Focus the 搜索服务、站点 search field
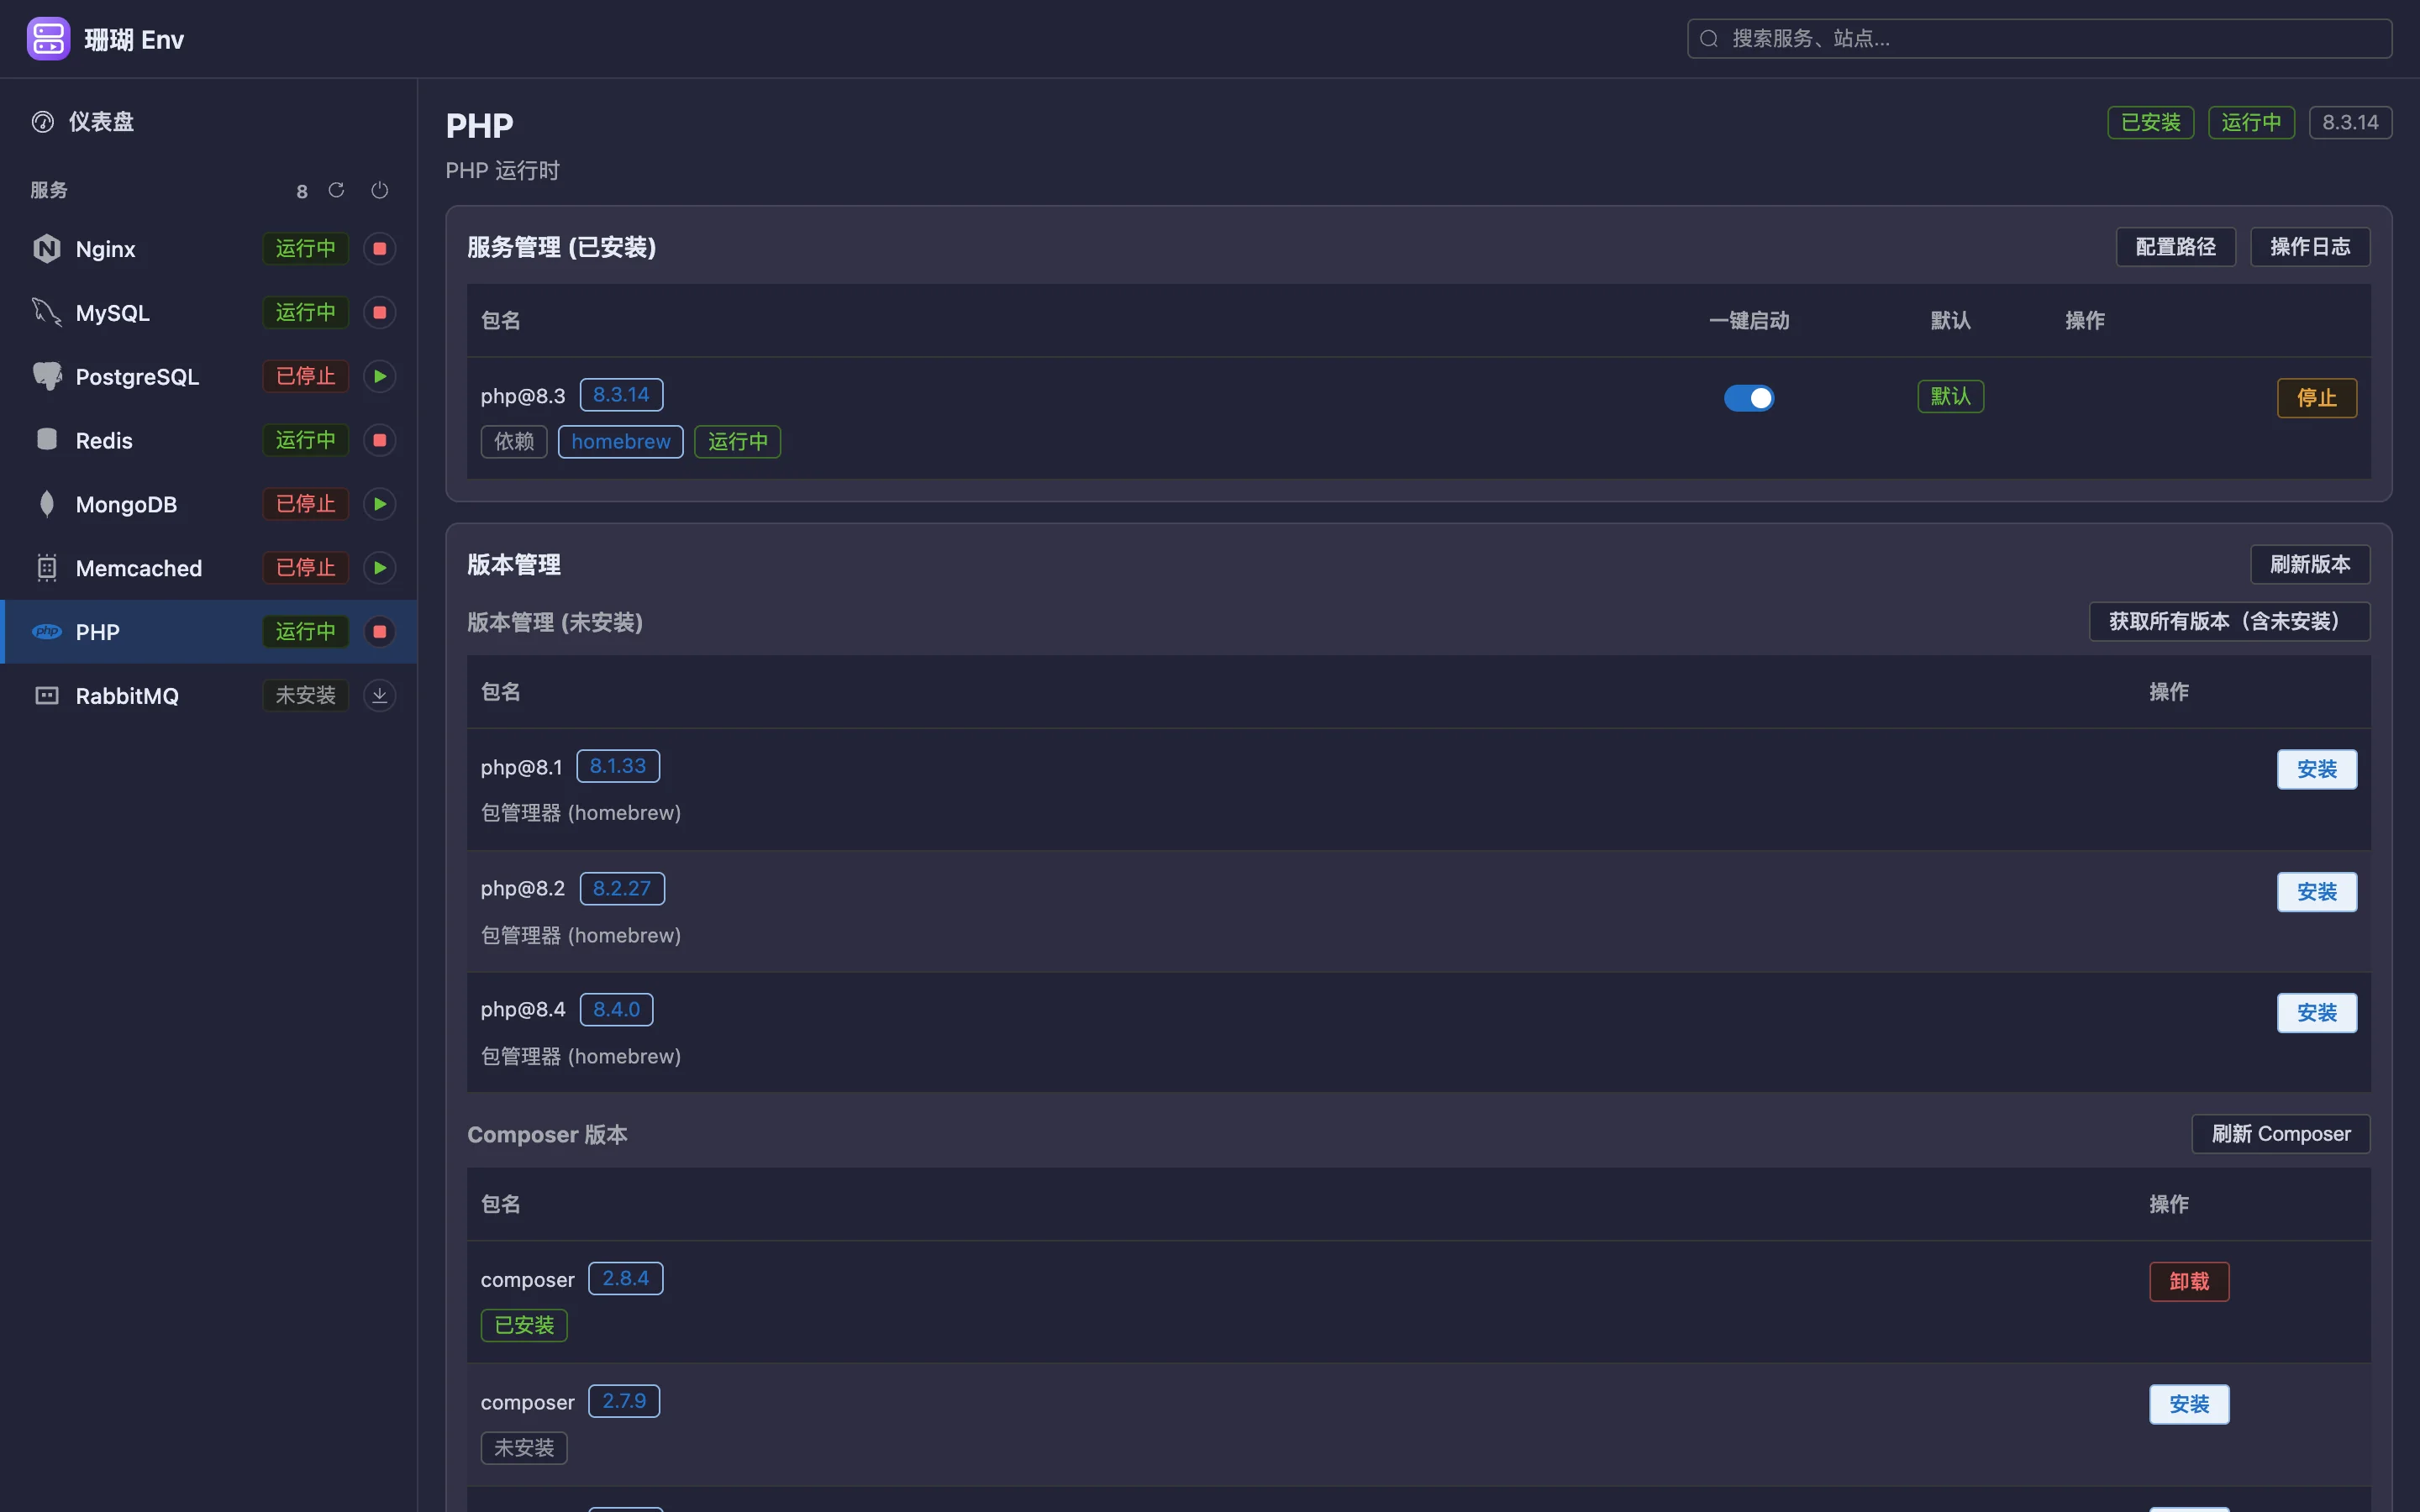The image size is (2420, 1512). 2039,39
